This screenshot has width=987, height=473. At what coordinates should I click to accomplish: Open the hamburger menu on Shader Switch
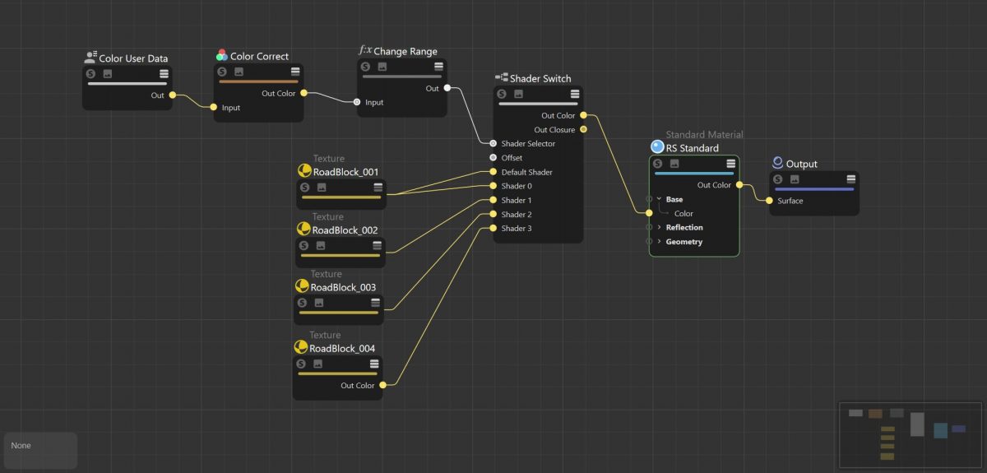click(575, 95)
